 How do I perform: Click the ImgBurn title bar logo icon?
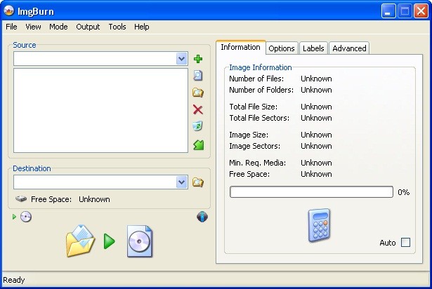[9, 11]
